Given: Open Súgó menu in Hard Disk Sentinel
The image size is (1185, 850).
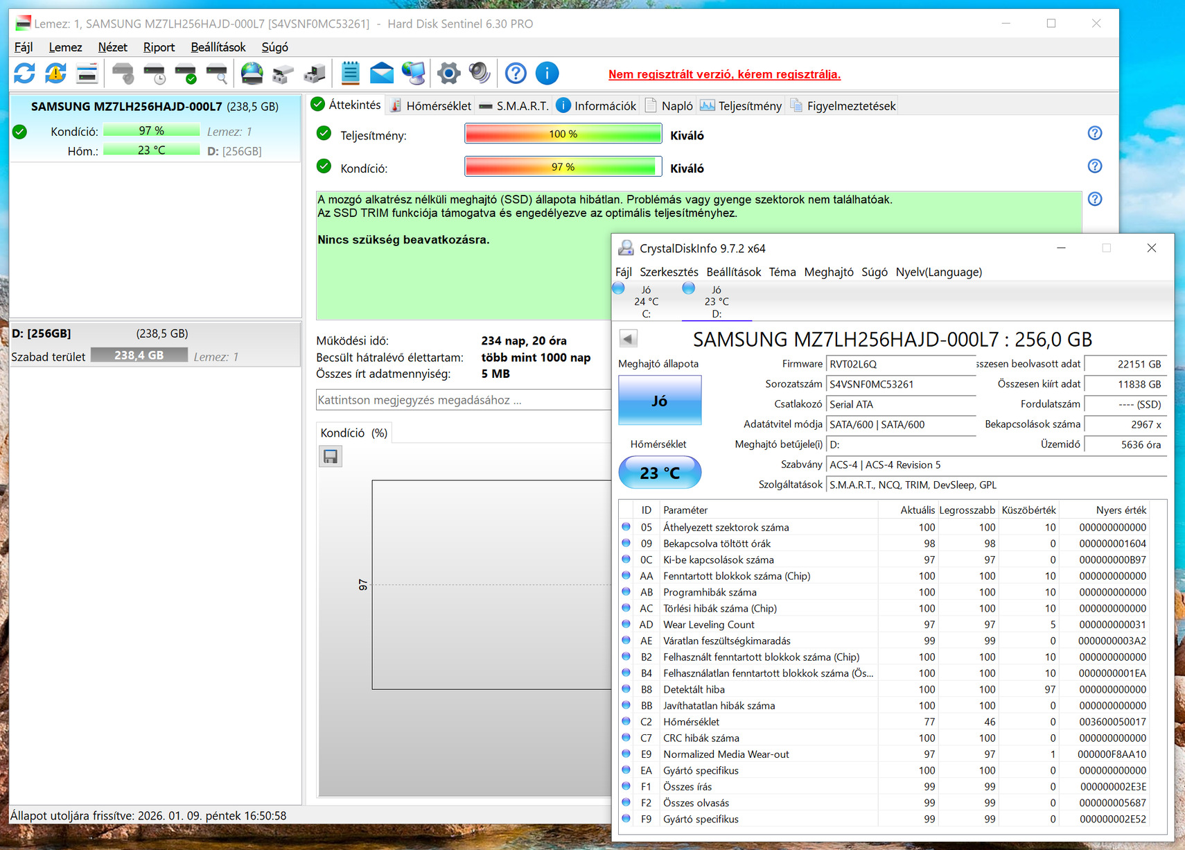Looking at the screenshot, I should (275, 47).
